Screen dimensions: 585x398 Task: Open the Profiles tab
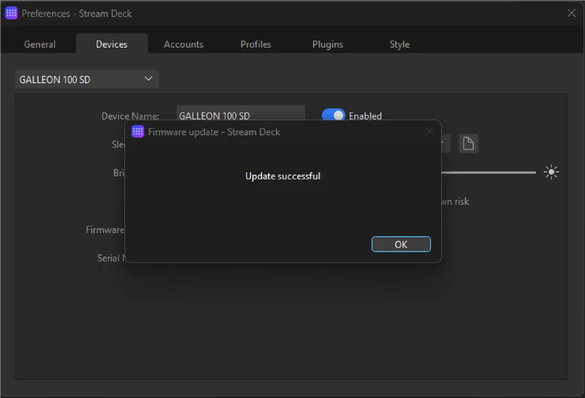tap(255, 44)
